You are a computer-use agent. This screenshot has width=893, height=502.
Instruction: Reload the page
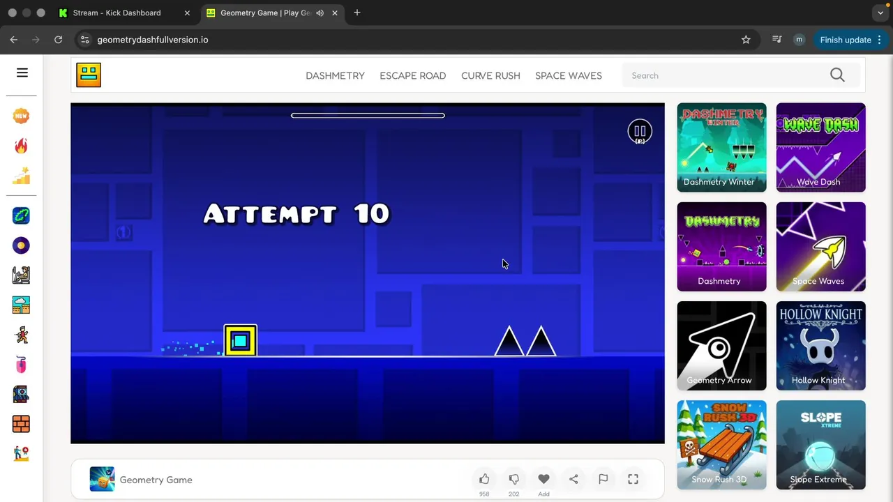point(59,40)
